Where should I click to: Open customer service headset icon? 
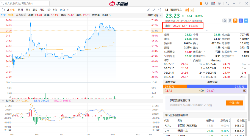click(206, 3)
